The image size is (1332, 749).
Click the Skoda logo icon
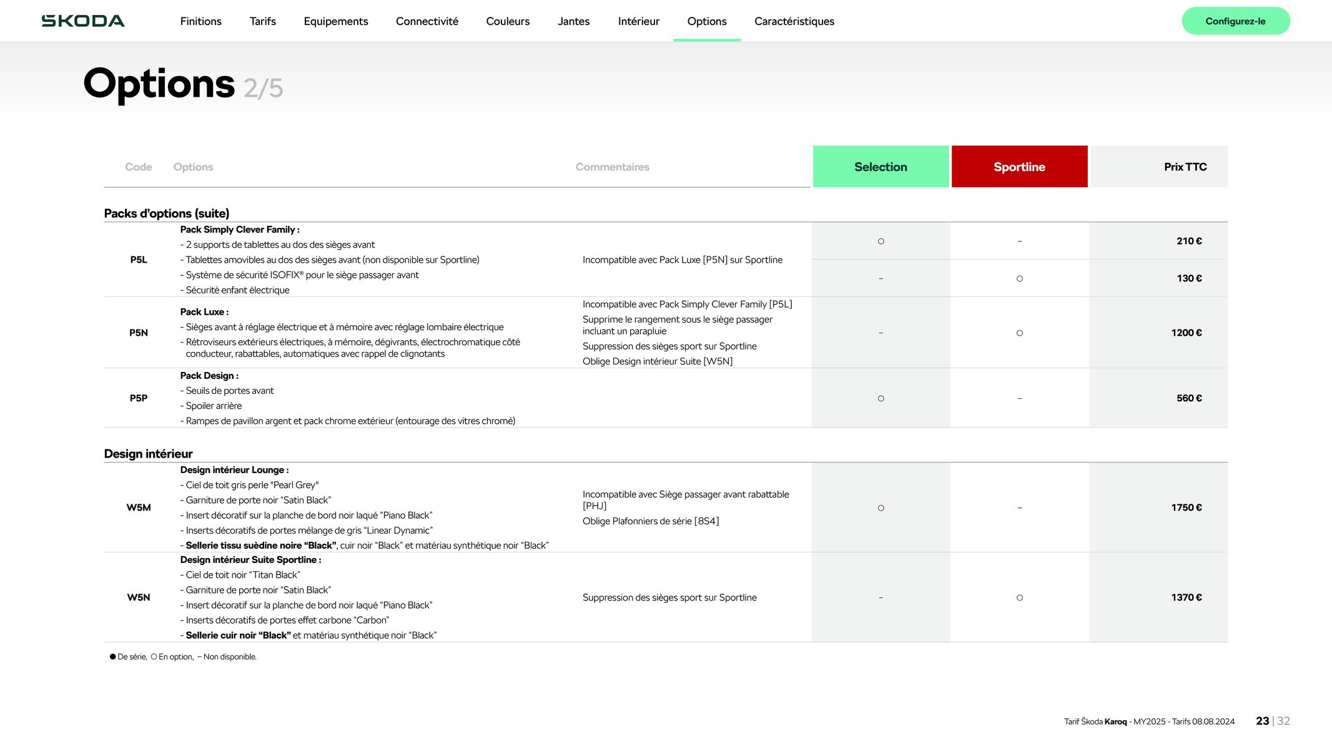82,20
